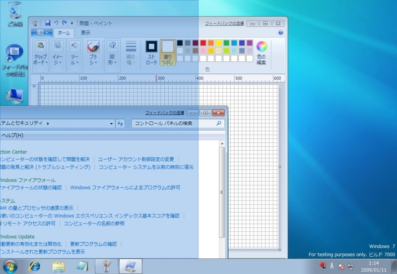
Task: Open the ヘルプ(H) menu
Action: [x=12, y=135]
